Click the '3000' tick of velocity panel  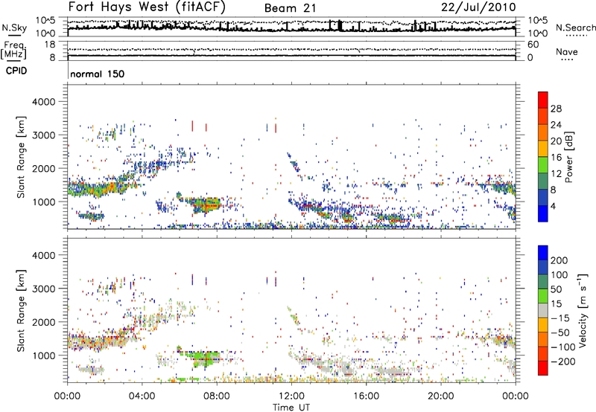[43, 289]
